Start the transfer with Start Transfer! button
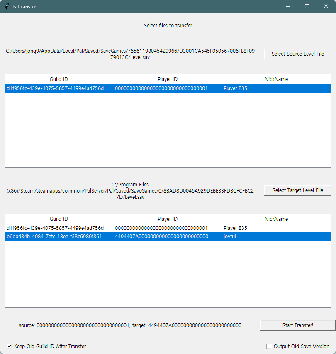The image size is (336, 354). tap(298, 325)
